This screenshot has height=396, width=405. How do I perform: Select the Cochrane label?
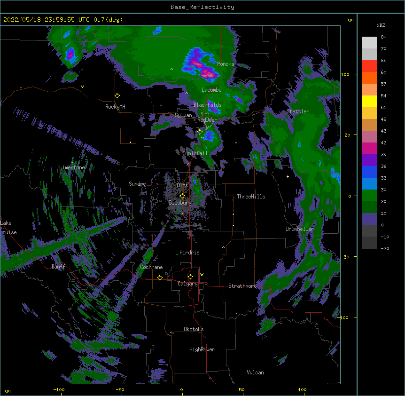151,267
